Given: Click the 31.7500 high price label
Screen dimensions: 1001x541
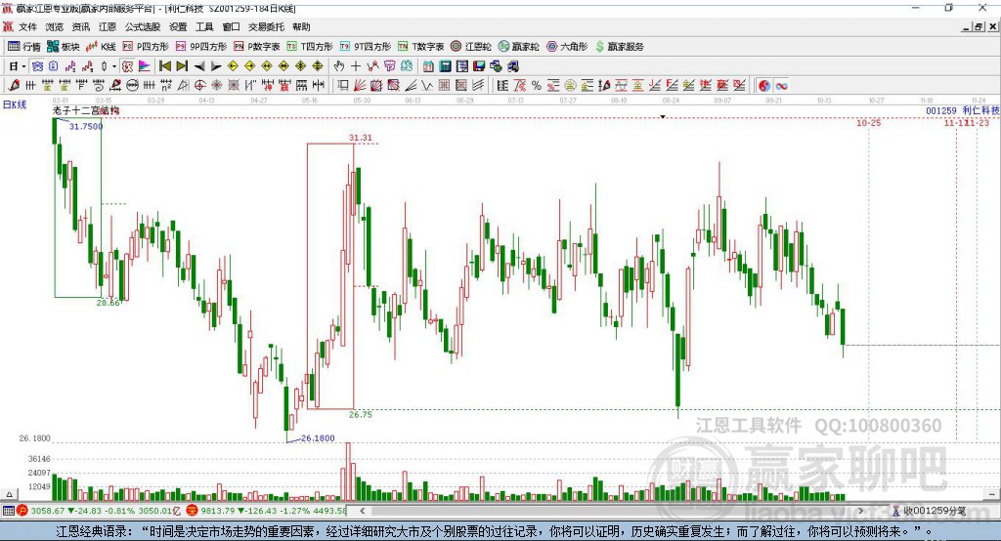Looking at the screenshot, I should point(86,126).
